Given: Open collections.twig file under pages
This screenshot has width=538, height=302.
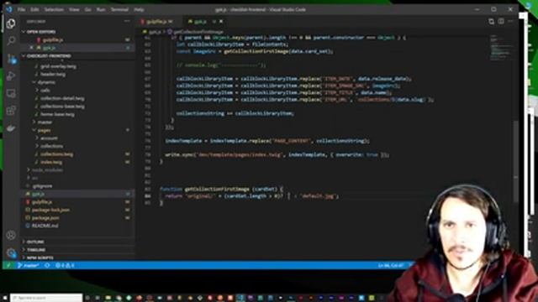Looking at the screenshot, I should click(x=56, y=154).
